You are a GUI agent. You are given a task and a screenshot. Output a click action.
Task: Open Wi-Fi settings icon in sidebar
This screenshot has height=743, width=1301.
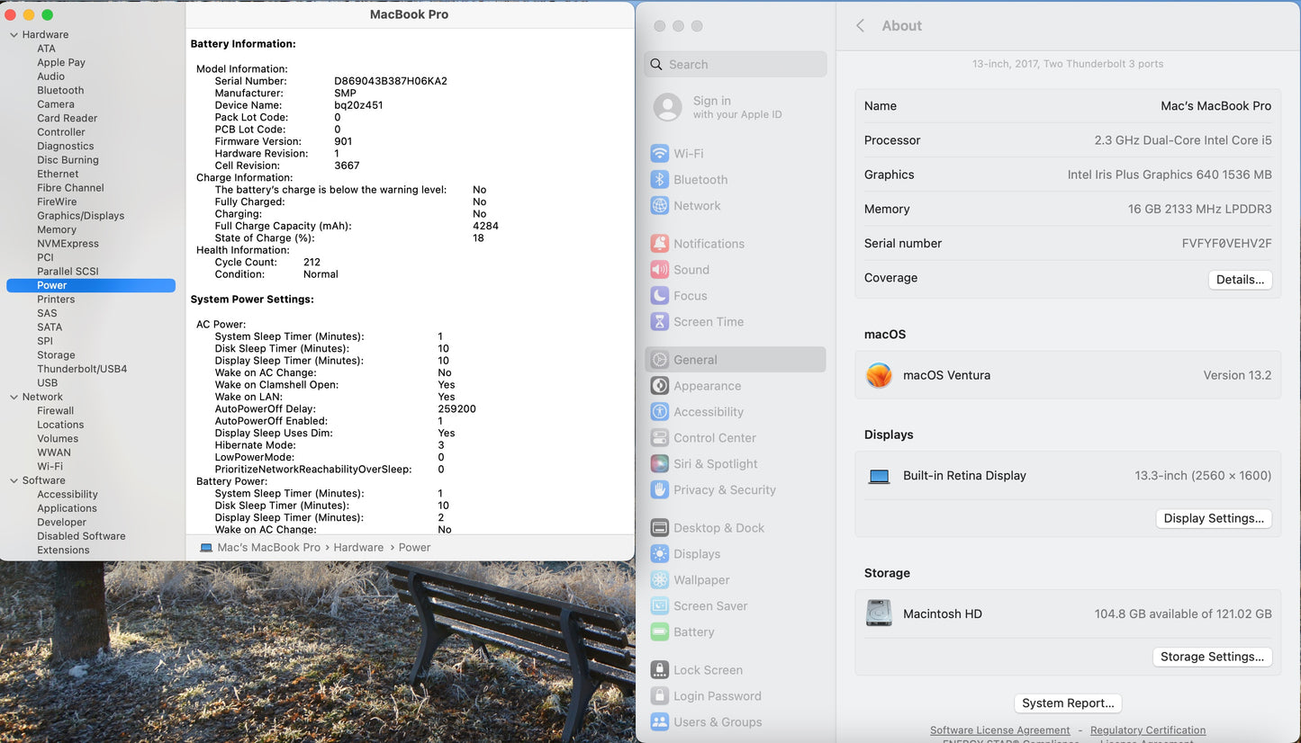point(660,154)
